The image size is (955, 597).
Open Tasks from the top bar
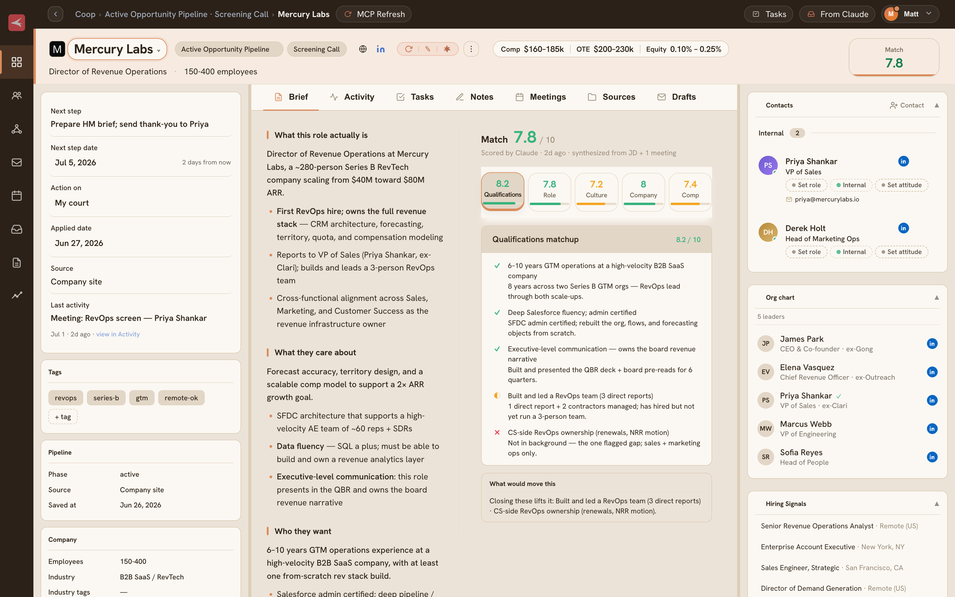point(768,14)
